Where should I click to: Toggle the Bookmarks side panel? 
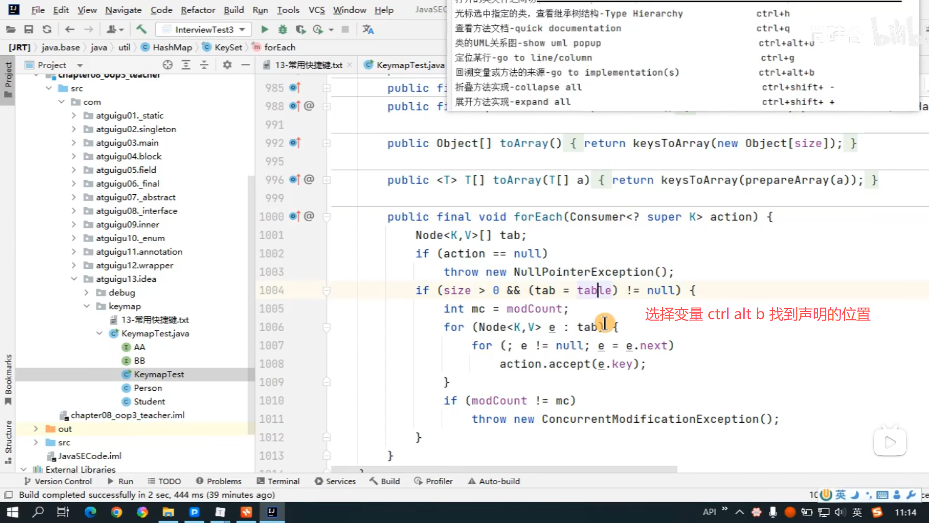tap(8, 379)
